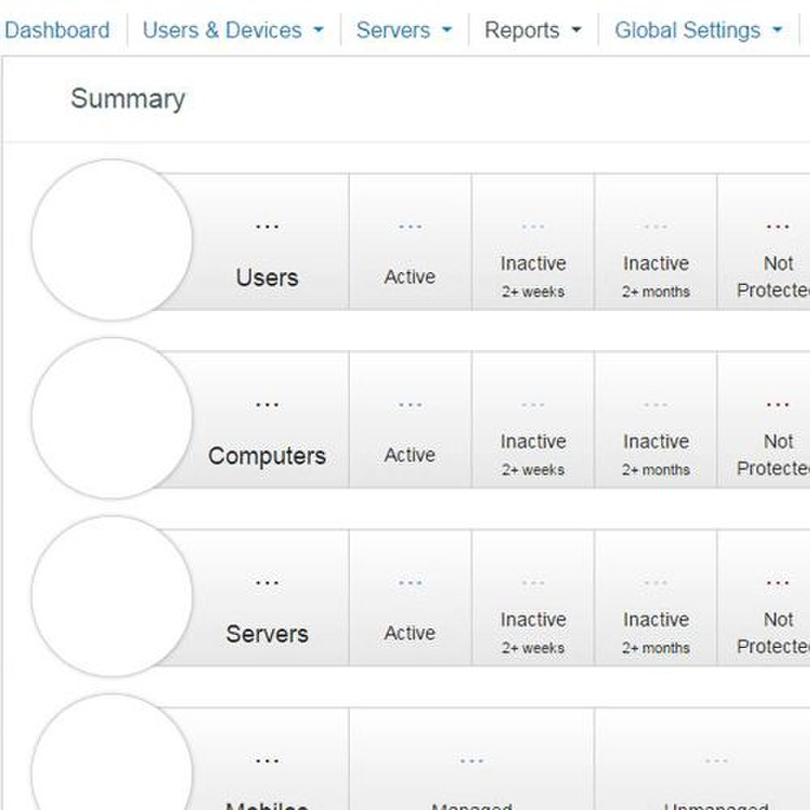
Task: Expand the Global Settings dropdown arrow
Action: (x=778, y=30)
